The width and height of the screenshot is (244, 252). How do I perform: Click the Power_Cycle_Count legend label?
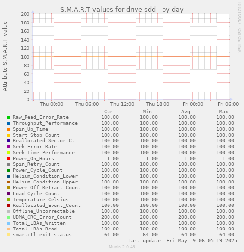[38, 170]
